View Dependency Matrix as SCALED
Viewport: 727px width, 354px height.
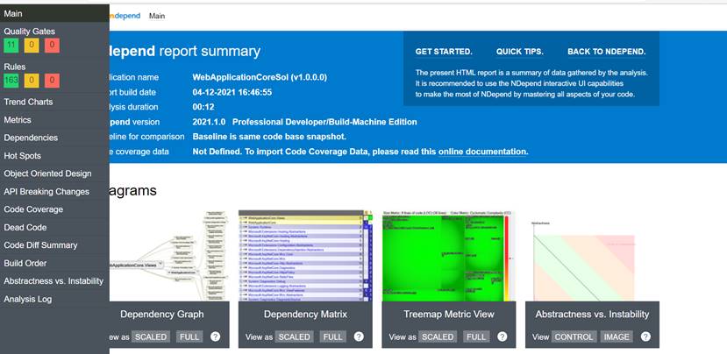295,336
